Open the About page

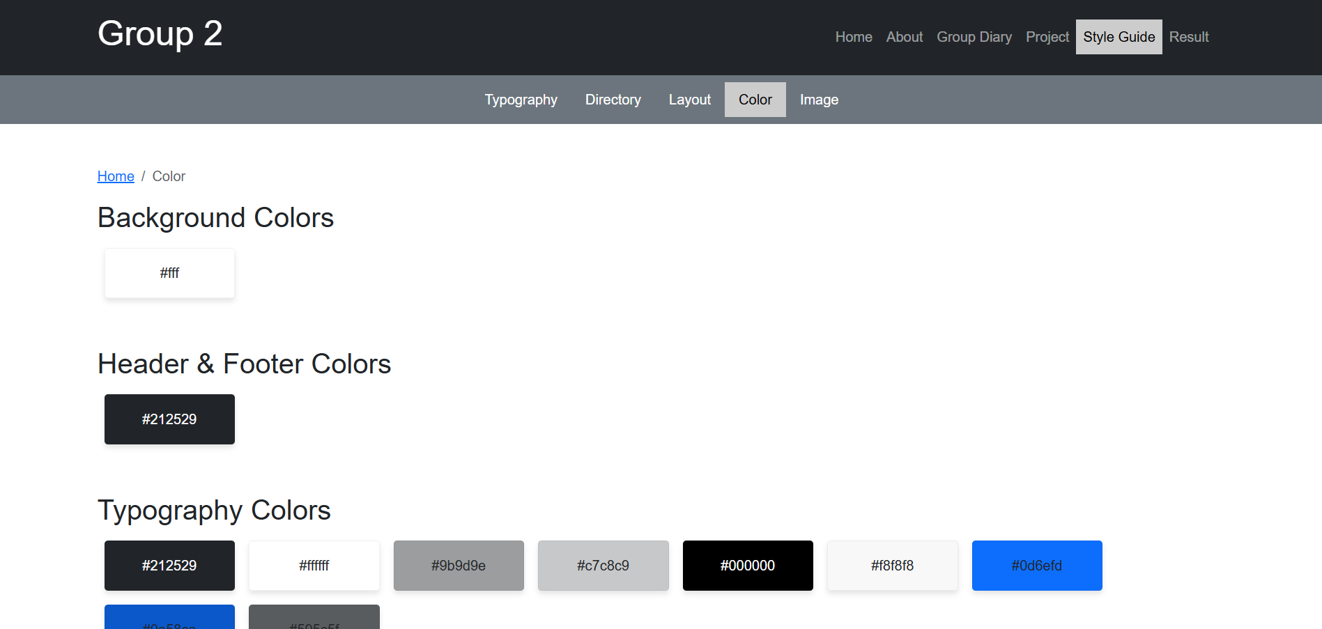(x=904, y=37)
